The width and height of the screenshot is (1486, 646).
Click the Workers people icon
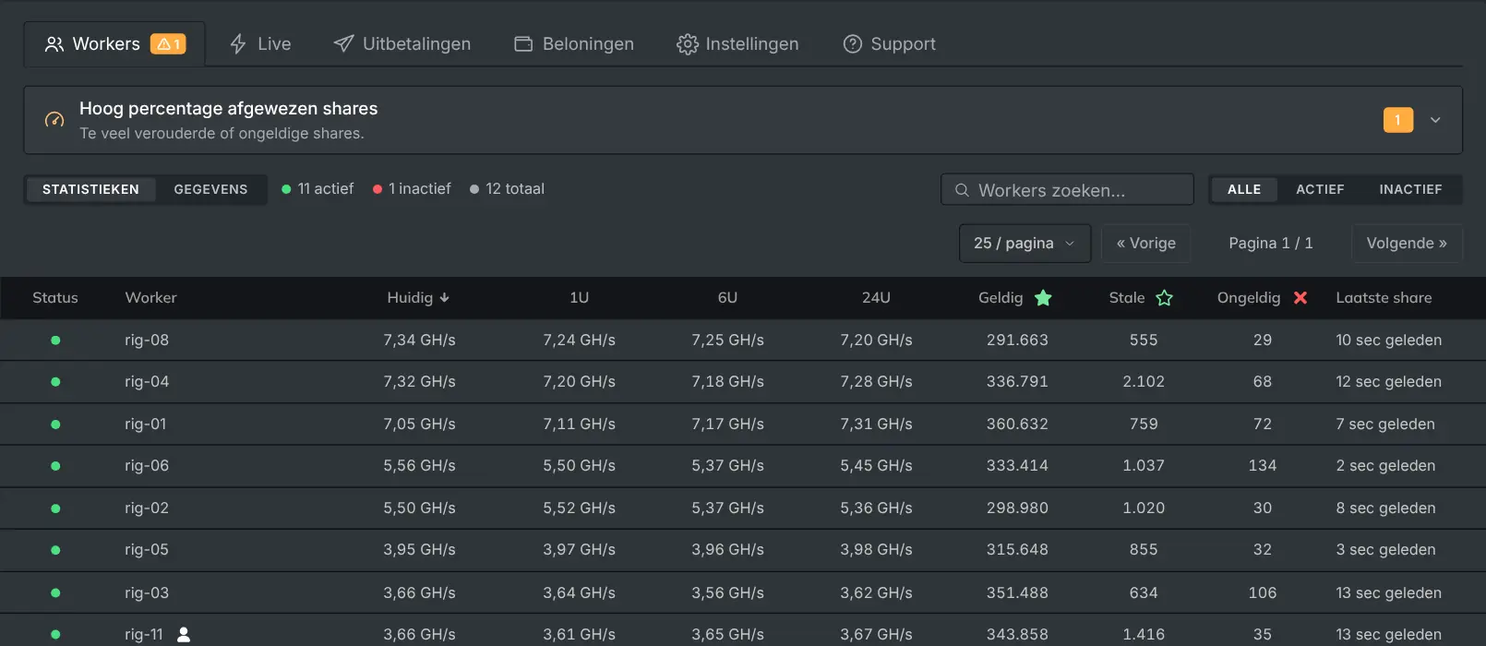(54, 44)
